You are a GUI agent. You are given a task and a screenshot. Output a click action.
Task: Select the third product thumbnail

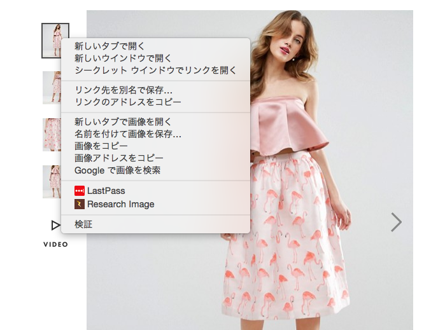(x=52, y=135)
